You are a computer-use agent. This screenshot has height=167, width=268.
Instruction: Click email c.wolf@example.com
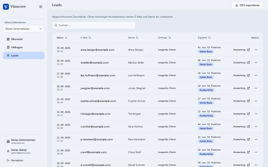pyautogui.click(x=93, y=152)
